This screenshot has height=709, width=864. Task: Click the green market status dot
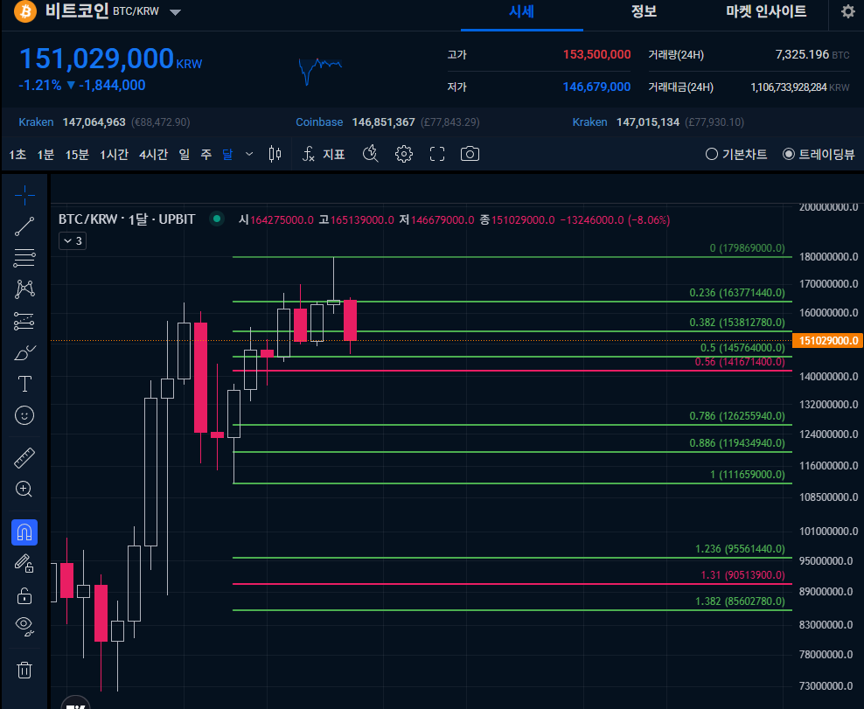point(217,219)
